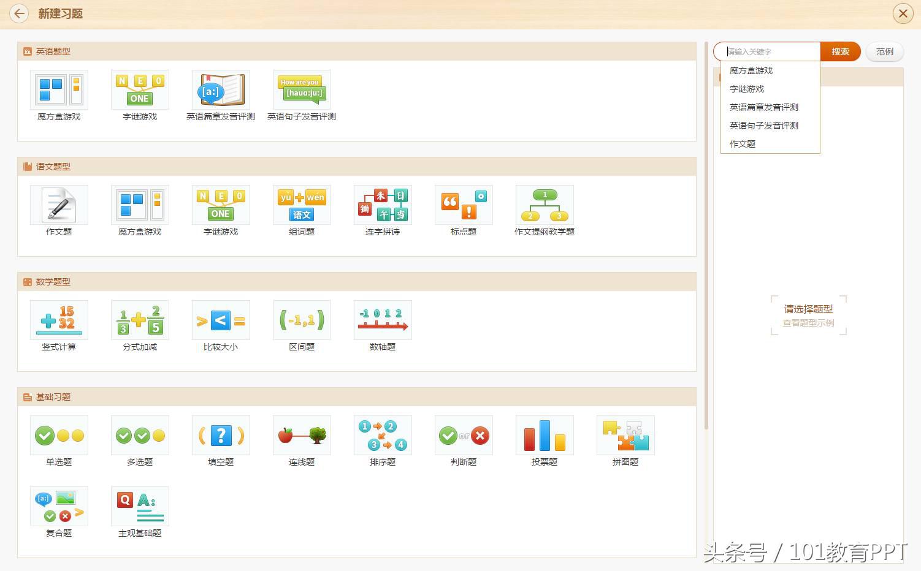This screenshot has width=921, height=571.
Task: Open 魔方盒游戏 icon under 语文题型
Action: click(140, 205)
